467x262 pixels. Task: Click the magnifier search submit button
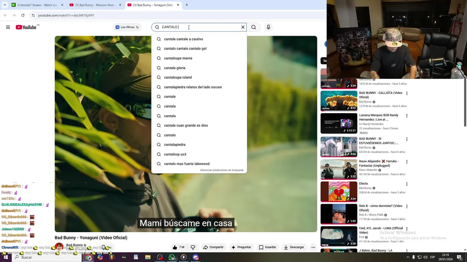(x=254, y=27)
